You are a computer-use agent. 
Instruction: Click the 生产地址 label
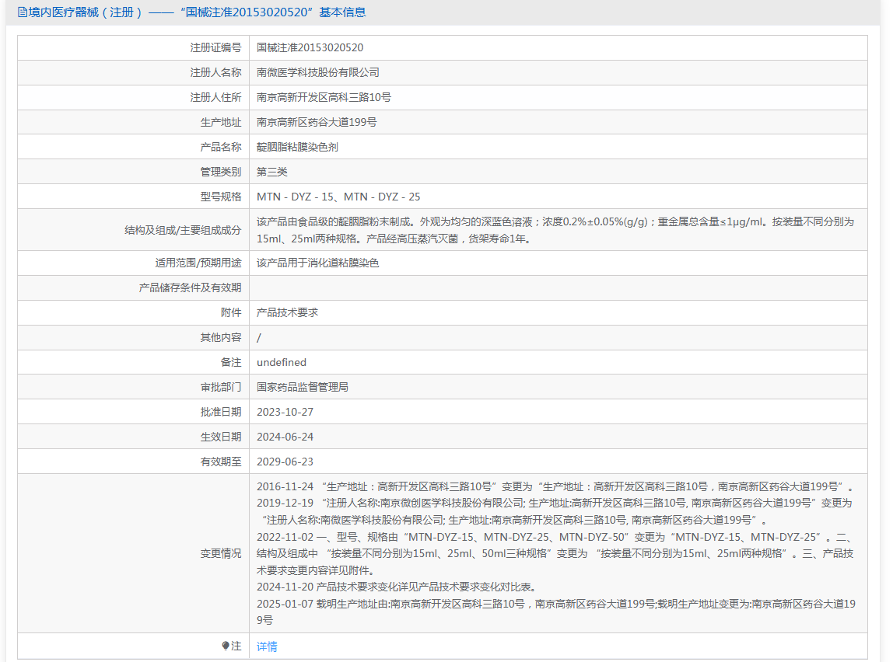(221, 122)
